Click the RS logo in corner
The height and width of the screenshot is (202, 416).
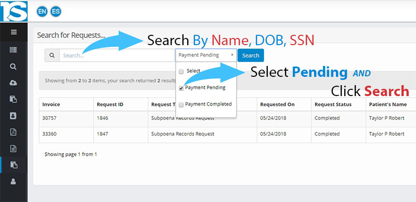[x=14, y=11]
